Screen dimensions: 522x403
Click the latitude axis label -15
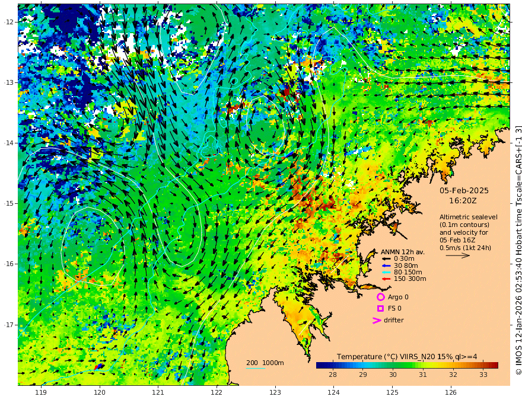tap(9, 203)
